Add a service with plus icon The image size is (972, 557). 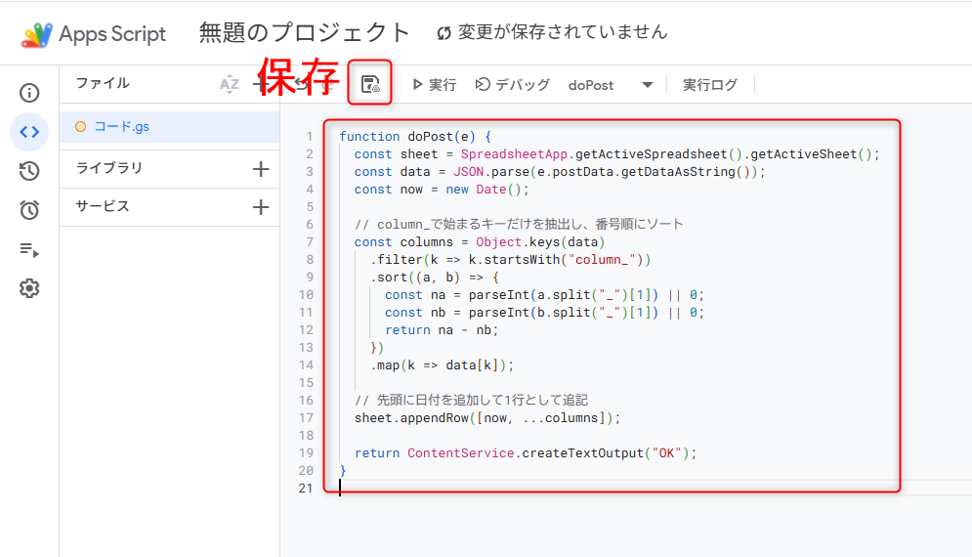click(260, 207)
